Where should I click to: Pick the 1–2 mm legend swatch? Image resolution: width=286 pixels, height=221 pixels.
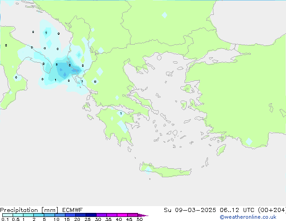point(28,215)
